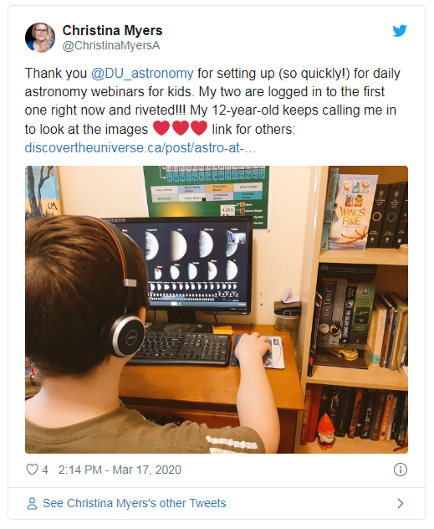Open the @DU_astronomy mention
The width and height of the screenshot is (434, 529).
point(142,73)
